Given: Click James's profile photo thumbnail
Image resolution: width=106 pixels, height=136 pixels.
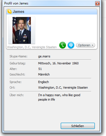Looking at the screenshot, I should (x=22, y=30).
